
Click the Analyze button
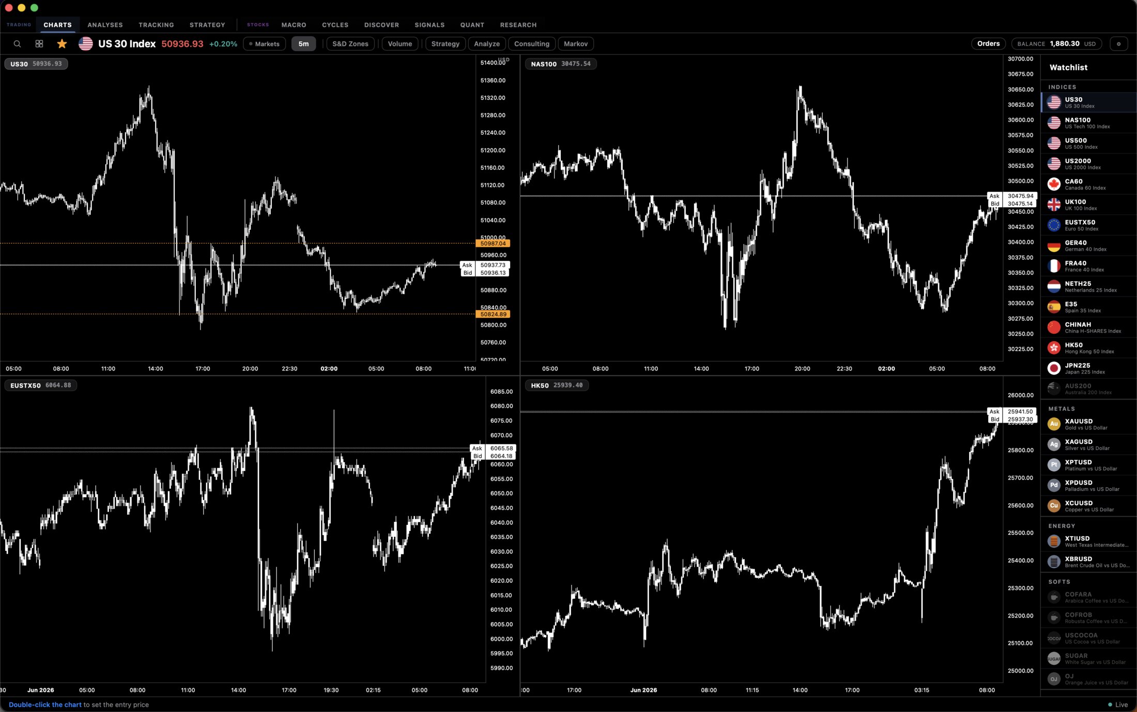[x=487, y=44]
